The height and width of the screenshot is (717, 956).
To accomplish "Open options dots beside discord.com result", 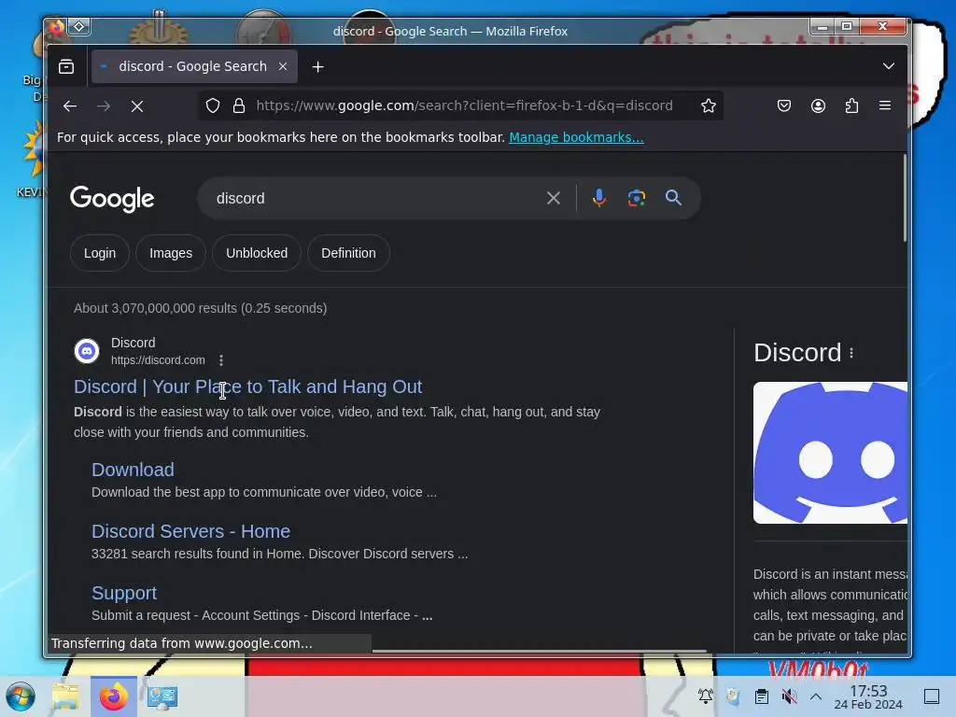I will [221, 360].
